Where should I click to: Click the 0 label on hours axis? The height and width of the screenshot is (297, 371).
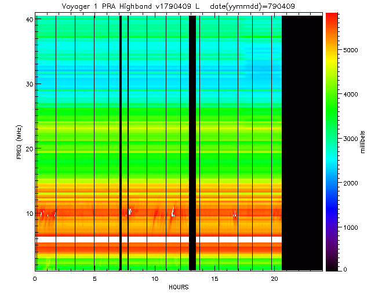coord(35,279)
